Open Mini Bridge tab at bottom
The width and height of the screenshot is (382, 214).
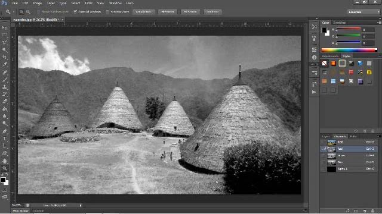20,211
